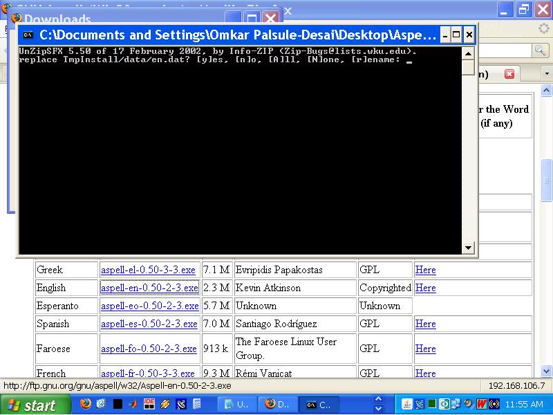Viewport: 553px width, 415px height.
Task: Click the '913 k' file size cell
Action: (216, 349)
